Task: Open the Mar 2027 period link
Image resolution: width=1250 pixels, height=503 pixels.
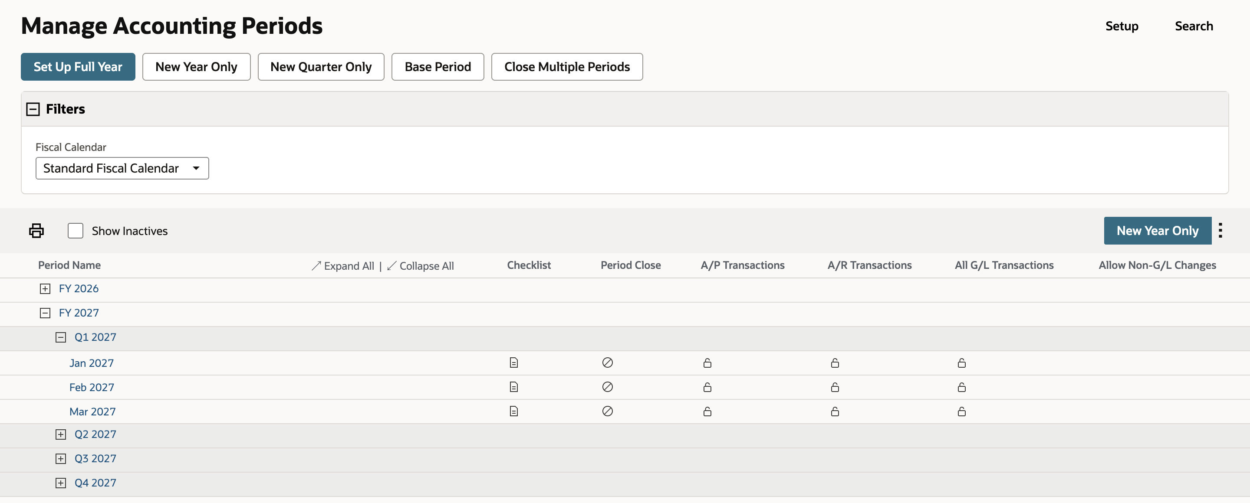Action: (93, 412)
